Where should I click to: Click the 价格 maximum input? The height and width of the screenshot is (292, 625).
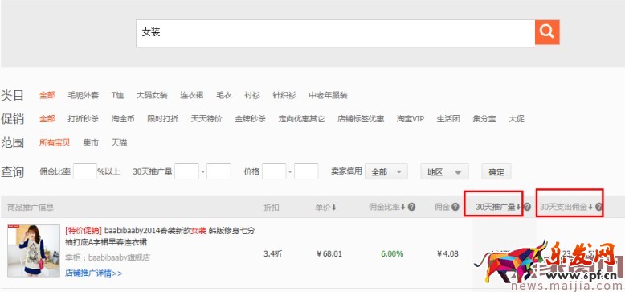pyautogui.click(x=306, y=171)
